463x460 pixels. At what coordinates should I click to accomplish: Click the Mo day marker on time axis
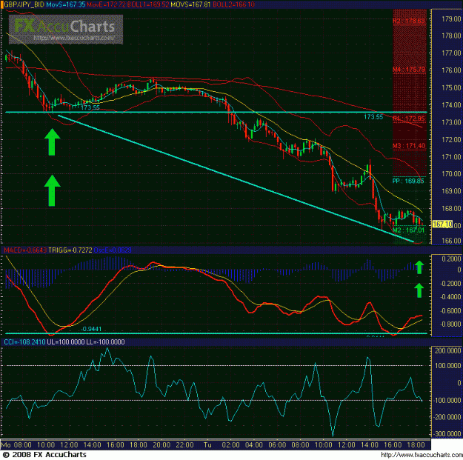[x=6, y=444]
